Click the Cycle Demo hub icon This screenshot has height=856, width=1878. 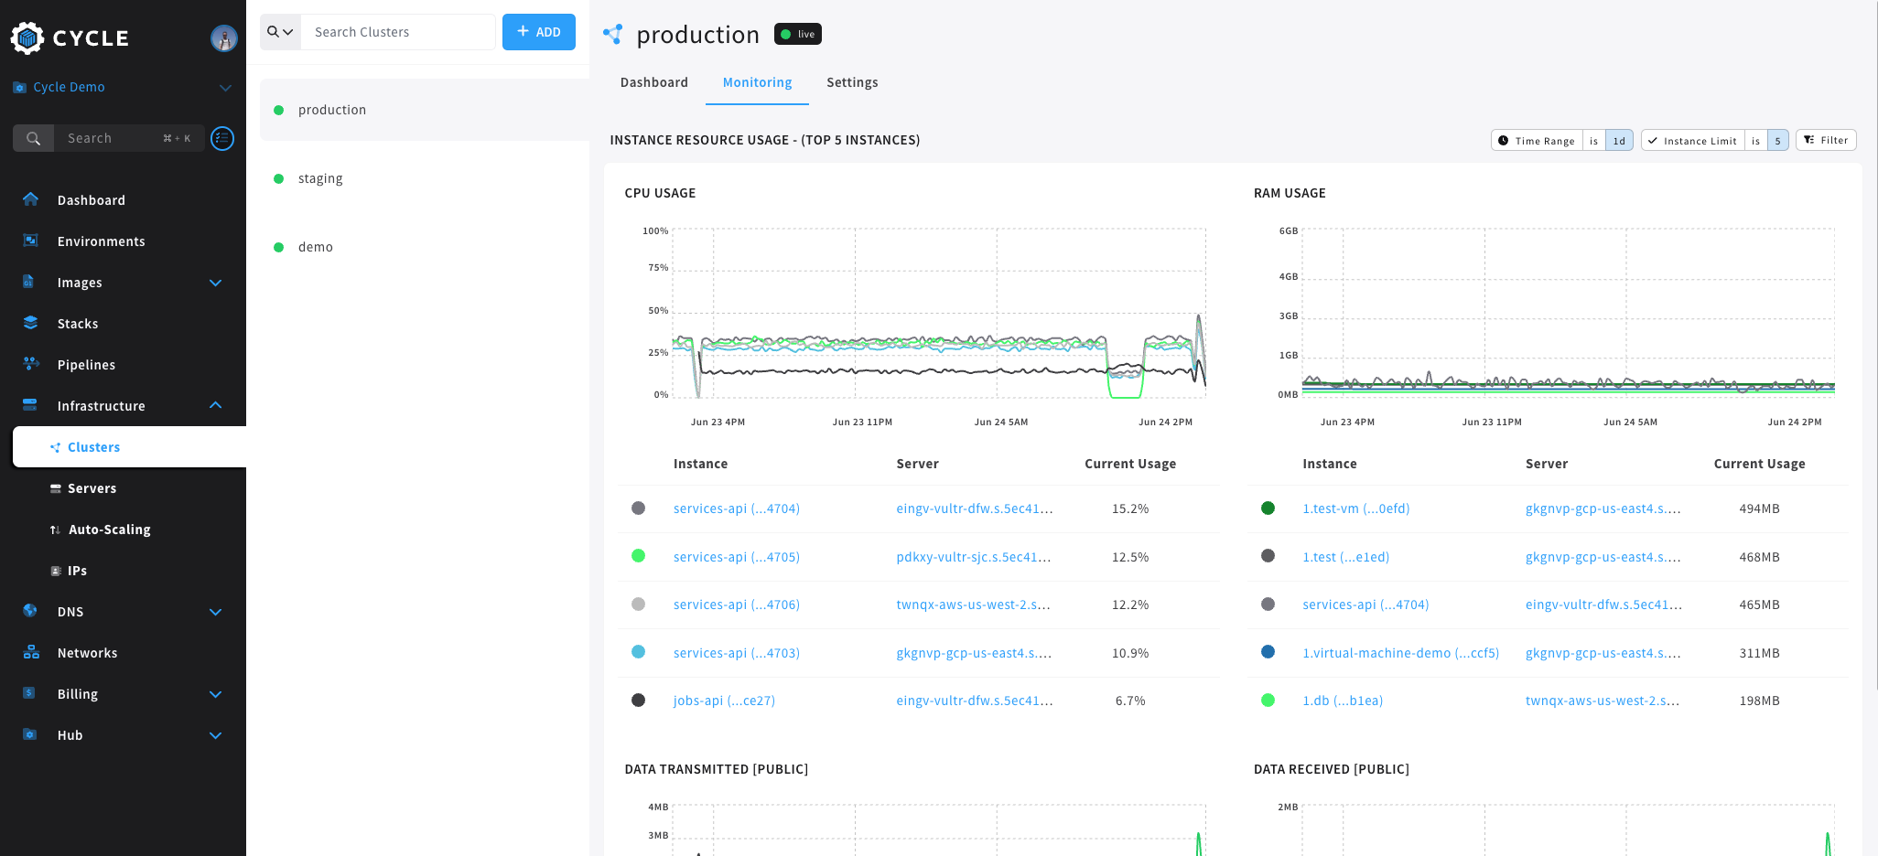click(19, 88)
